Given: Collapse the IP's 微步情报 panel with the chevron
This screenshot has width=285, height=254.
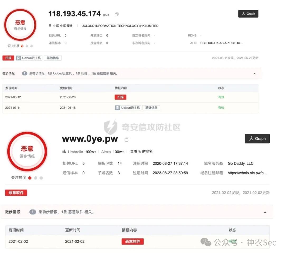Looking at the screenshot, I should pyautogui.click(x=254, y=73).
